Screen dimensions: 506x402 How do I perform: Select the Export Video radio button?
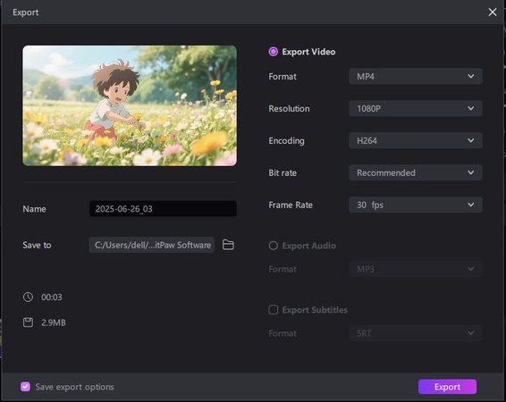[273, 52]
